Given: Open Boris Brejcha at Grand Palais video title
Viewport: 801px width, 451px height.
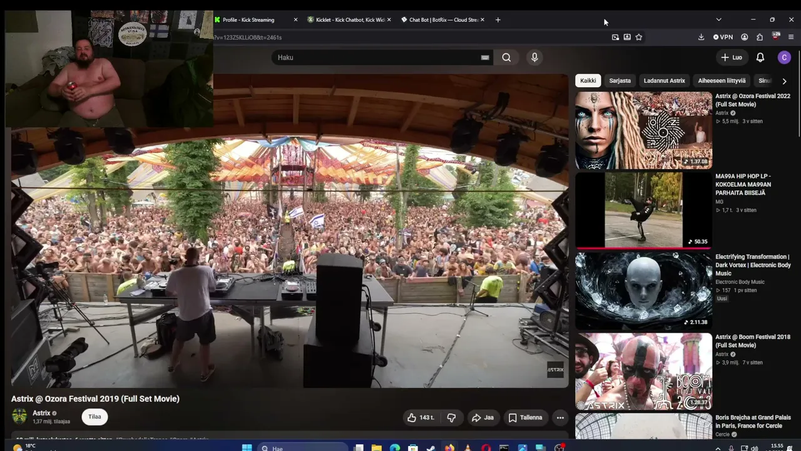Looking at the screenshot, I should click(x=753, y=422).
